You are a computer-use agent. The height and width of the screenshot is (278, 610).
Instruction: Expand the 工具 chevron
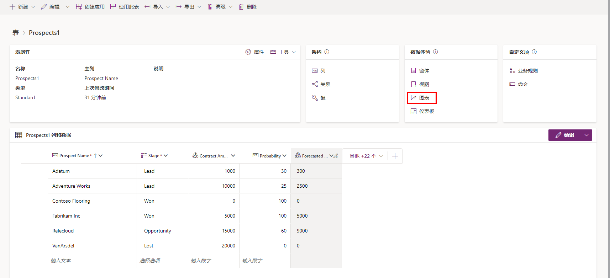(x=294, y=52)
